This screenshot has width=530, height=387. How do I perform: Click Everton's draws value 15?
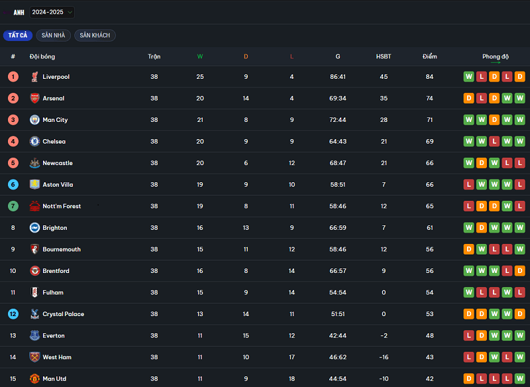[x=246, y=335]
